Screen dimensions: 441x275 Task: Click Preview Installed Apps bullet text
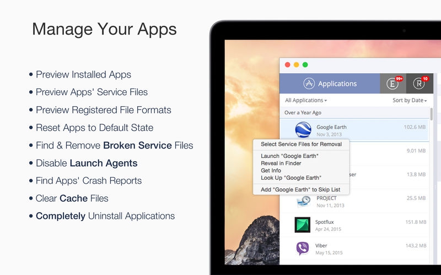(83, 75)
